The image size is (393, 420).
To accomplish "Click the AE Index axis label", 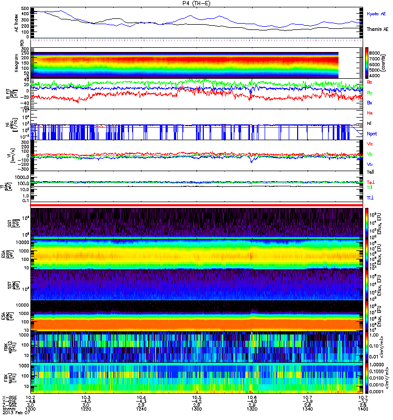I will pyautogui.click(x=17, y=23).
